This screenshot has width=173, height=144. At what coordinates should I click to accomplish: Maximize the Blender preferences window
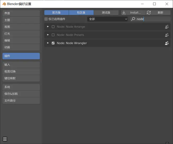coord(154,4)
